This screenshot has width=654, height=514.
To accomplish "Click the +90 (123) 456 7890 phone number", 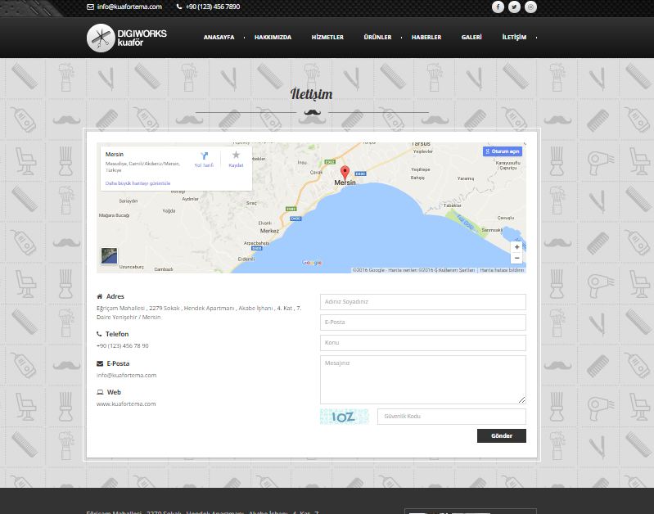I will (x=213, y=7).
